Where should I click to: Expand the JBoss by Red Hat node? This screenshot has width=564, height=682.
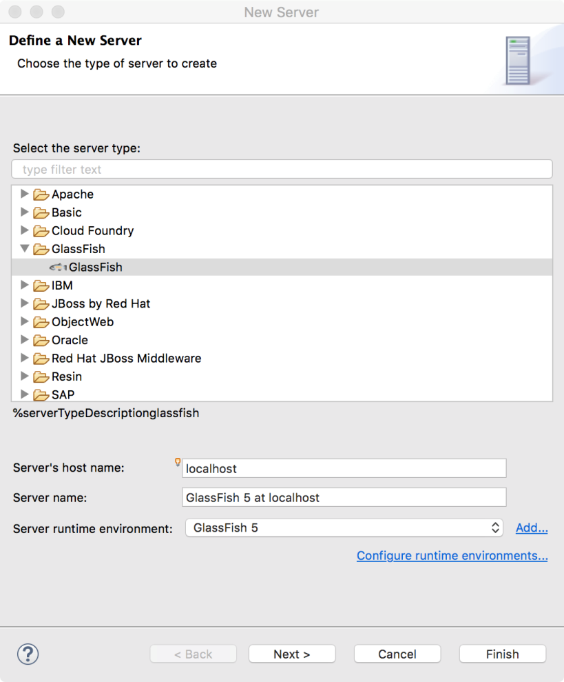click(25, 303)
